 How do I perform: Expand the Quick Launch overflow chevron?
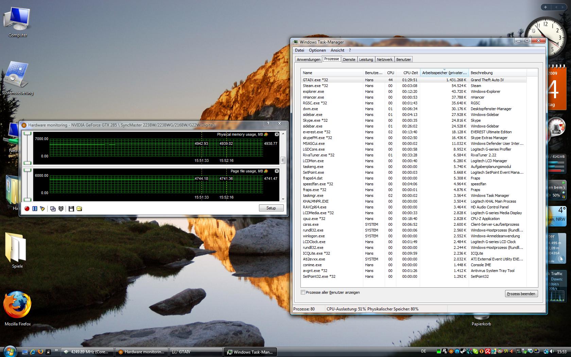click(x=56, y=350)
